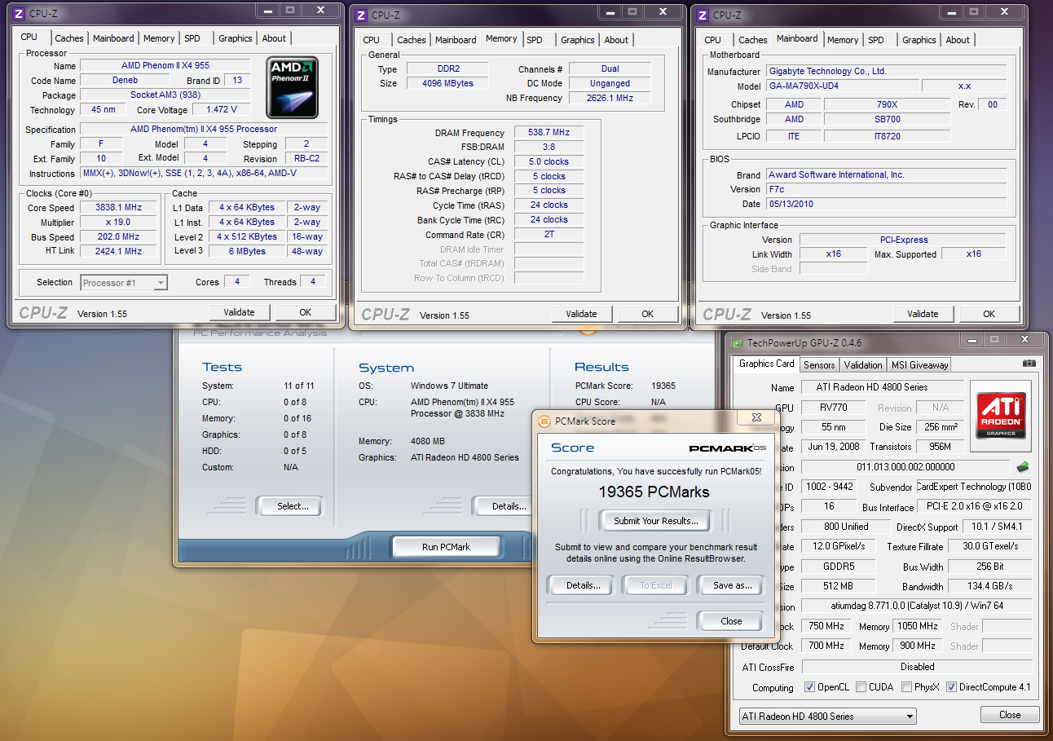Image resolution: width=1053 pixels, height=741 pixels.
Task: Click the Core Speed field 3838.1 MHz
Action: click(117, 208)
